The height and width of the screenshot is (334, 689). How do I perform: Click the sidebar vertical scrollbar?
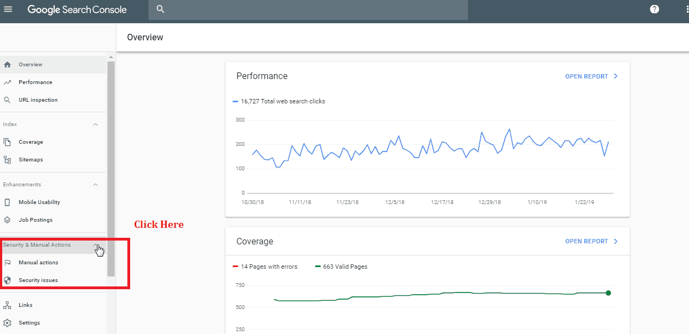point(111,169)
